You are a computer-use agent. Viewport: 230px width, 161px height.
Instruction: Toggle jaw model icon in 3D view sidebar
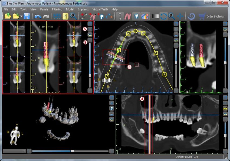112,119
